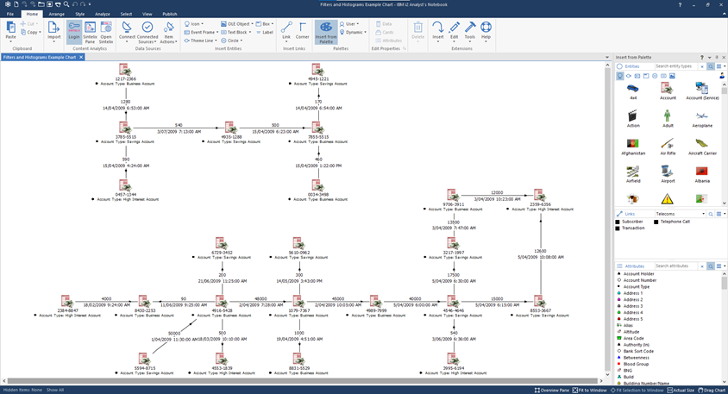Open the Telecoms link palette dropdown
This screenshot has width=728, height=394.
tap(680, 214)
